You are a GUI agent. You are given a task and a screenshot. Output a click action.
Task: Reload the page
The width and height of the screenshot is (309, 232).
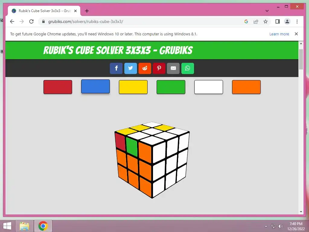(x=31, y=21)
